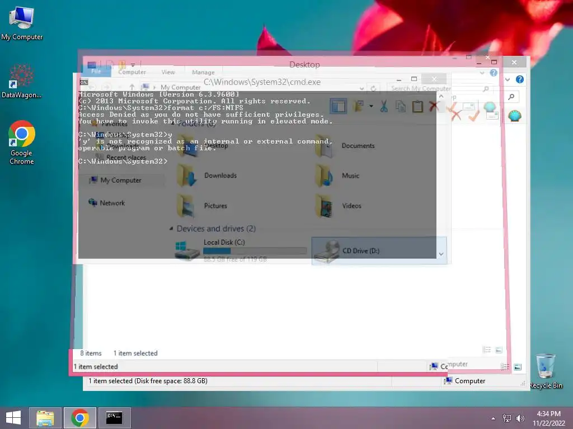Viewport: 573px width, 429px height.
Task: Switch to Chrome in the taskbar
Action: tap(79, 418)
